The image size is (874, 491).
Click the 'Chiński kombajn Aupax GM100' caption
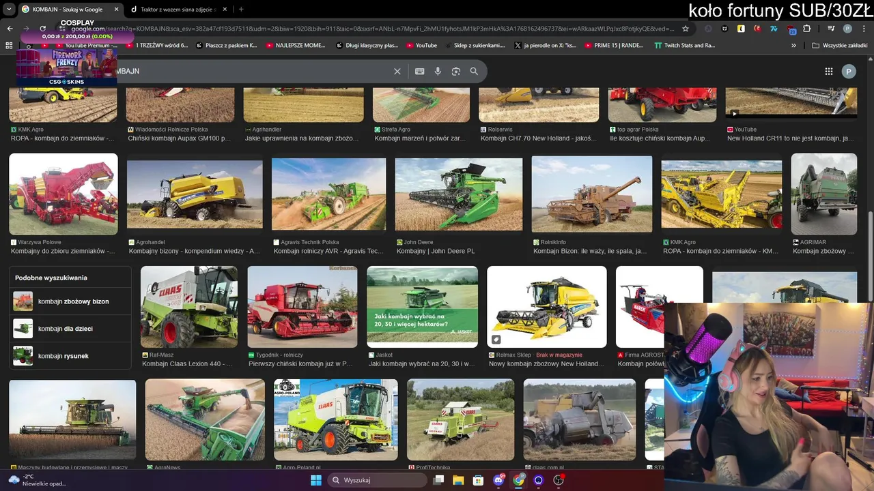pyautogui.click(x=180, y=138)
